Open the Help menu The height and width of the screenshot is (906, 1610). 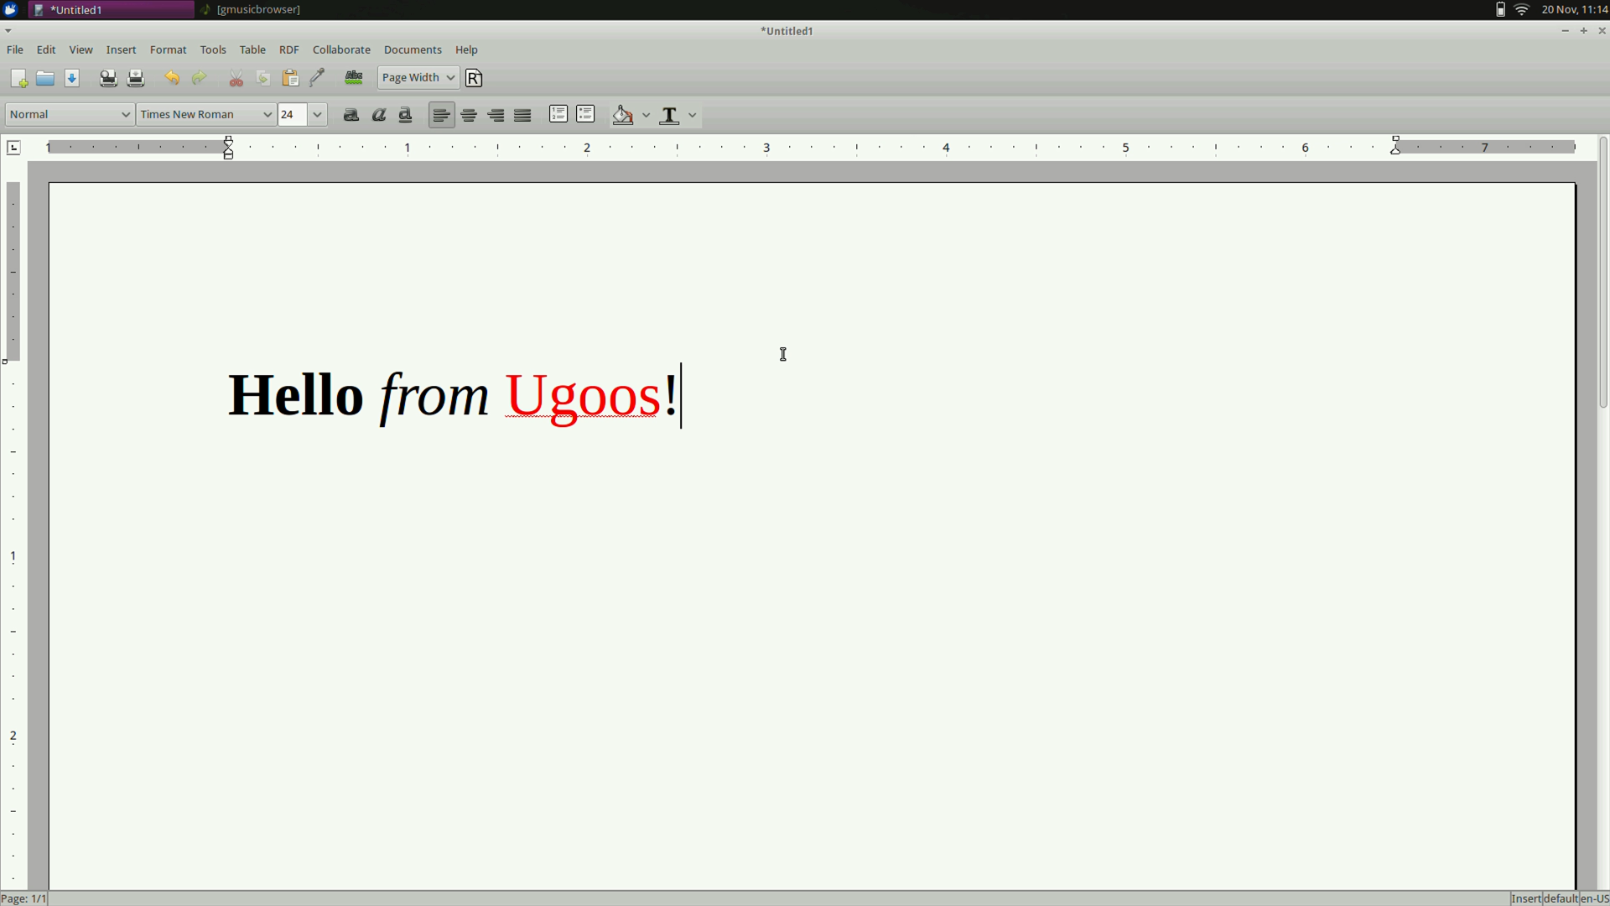click(466, 50)
